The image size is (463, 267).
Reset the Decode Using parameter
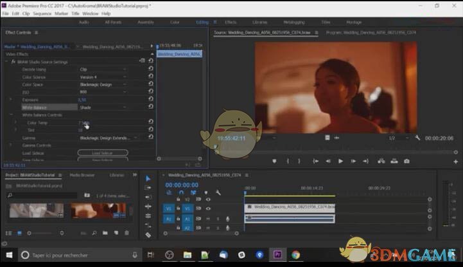point(151,69)
